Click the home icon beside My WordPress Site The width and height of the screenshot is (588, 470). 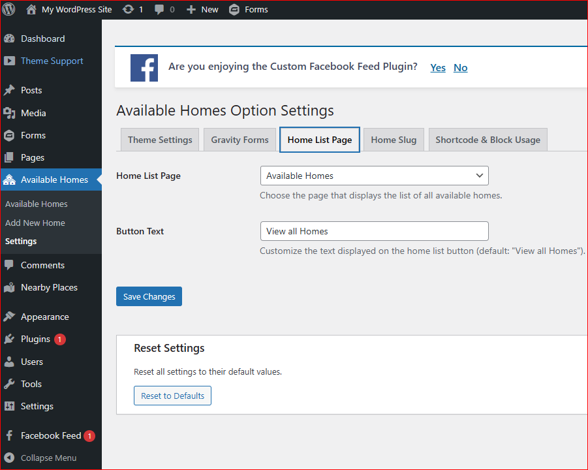coord(31,9)
